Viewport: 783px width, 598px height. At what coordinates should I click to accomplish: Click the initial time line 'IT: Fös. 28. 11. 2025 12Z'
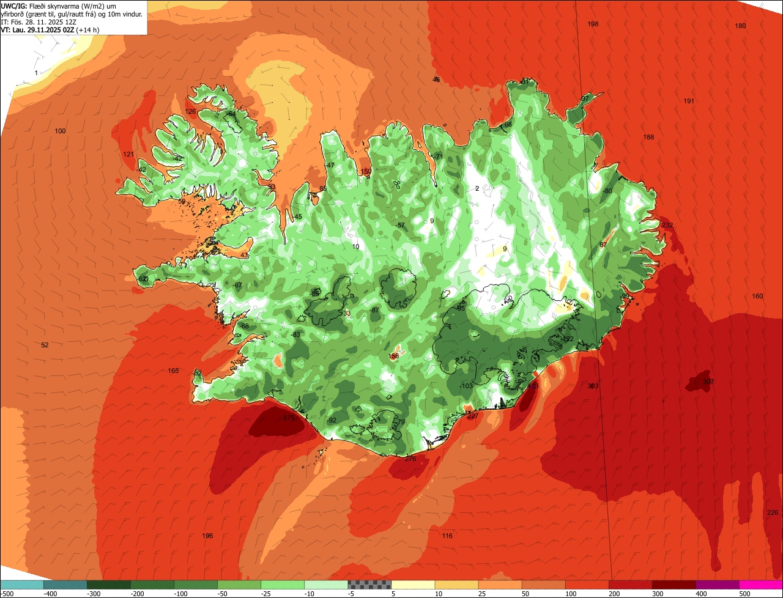39,21
